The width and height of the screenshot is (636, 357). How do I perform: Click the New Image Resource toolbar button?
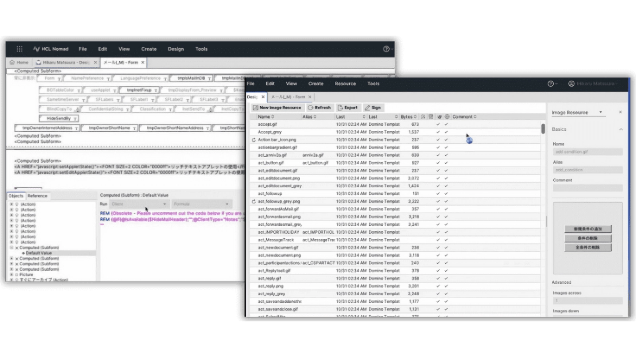tap(277, 107)
